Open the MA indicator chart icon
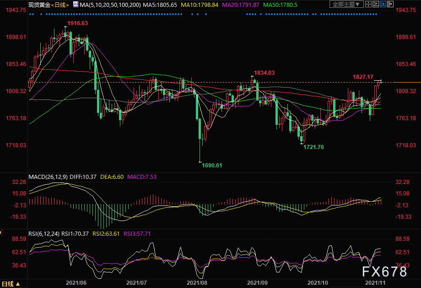The height and width of the screenshot is (288, 421). [76, 4]
